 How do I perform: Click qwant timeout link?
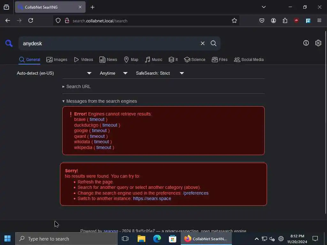click(97, 136)
